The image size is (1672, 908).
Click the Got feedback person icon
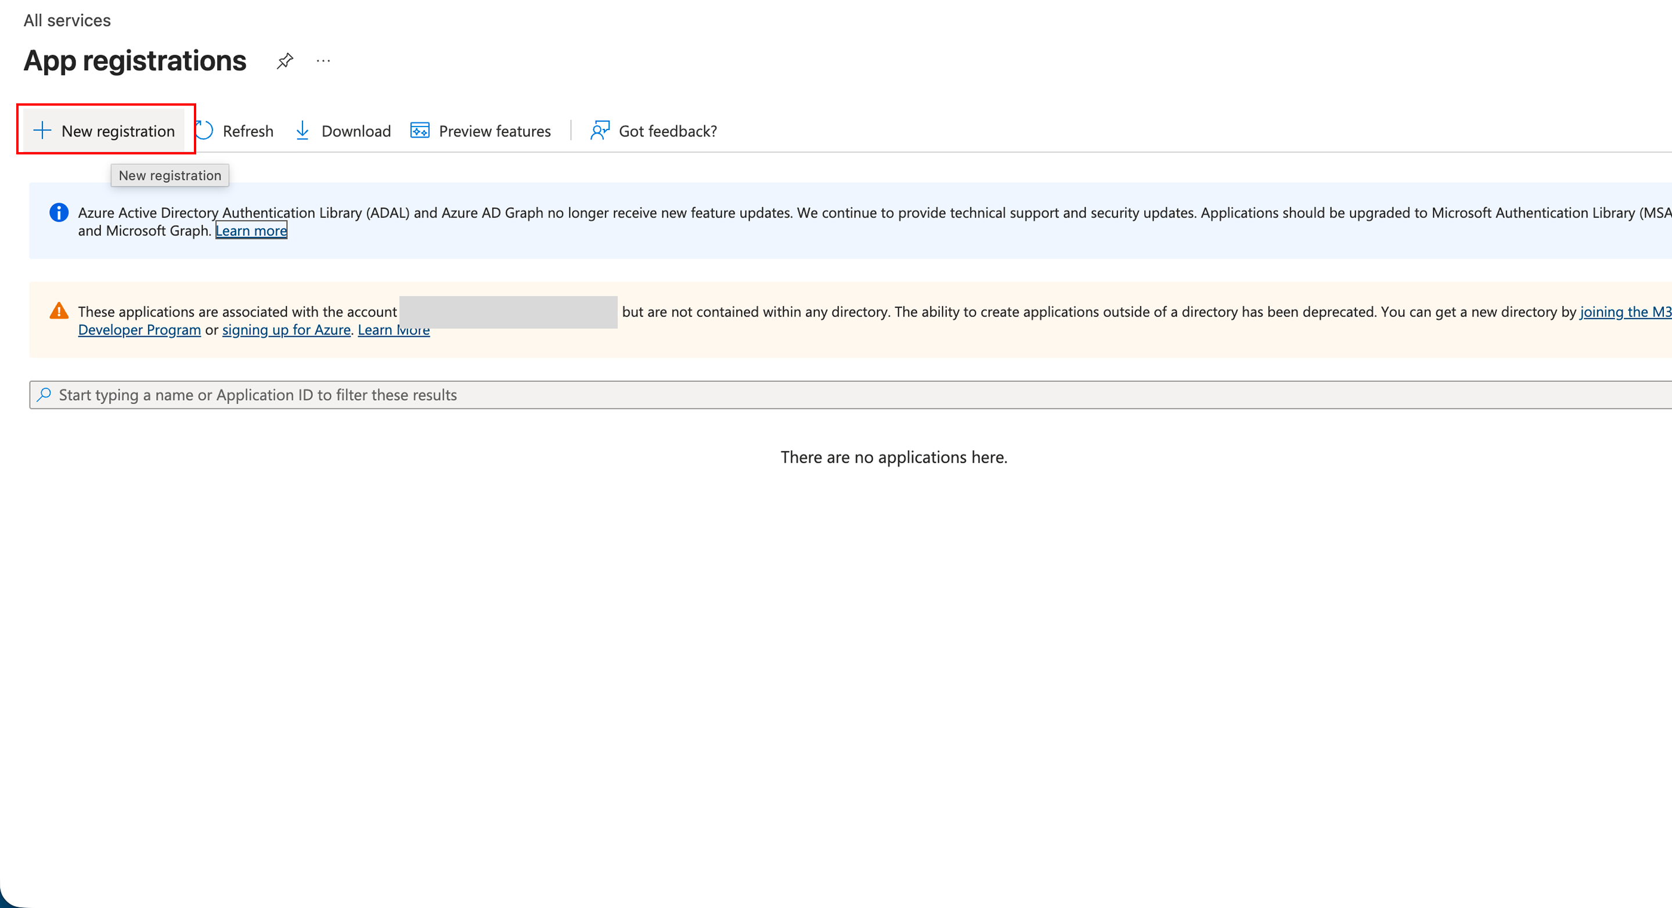pos(600,131)
